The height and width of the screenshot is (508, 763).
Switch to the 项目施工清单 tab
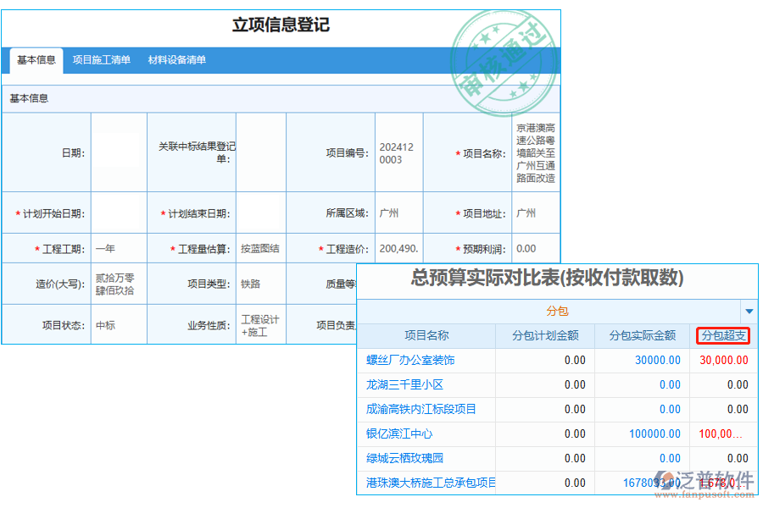click(x=102, y=60)
